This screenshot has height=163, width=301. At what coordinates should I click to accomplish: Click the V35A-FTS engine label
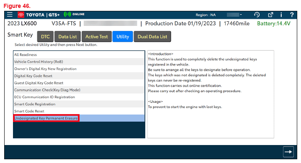tap(64, 23)
